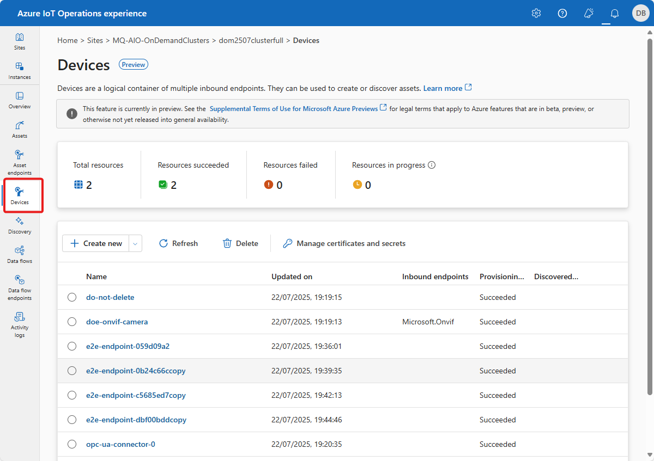The image size is (654, 461).
Task: Open Asset endpoints in the sidebar
Action: point(20,163)
